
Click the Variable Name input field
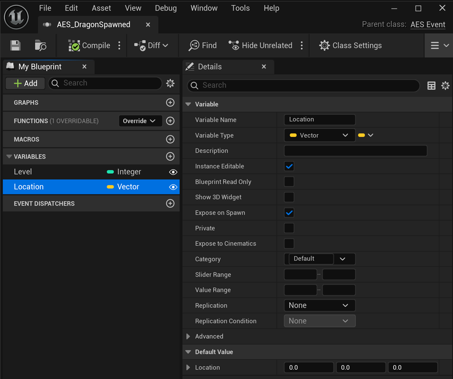coord(320,119)
